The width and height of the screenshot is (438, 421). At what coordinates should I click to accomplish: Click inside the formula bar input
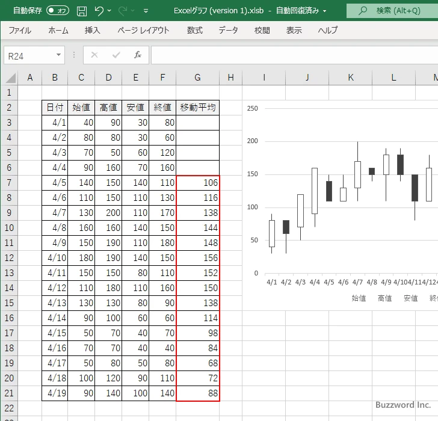[294, 55]
